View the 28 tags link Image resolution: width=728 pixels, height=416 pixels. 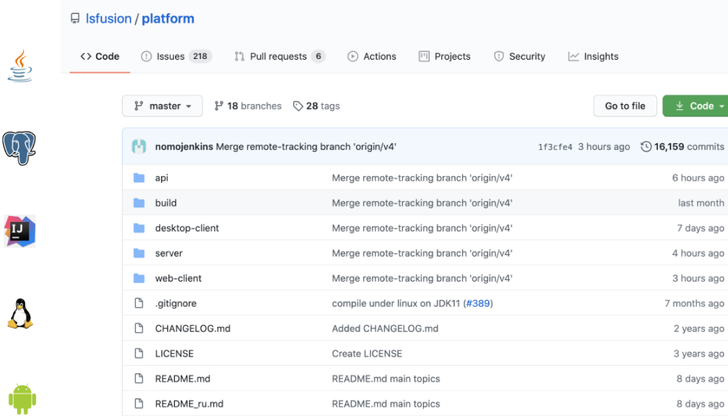(x=316, y=105)
